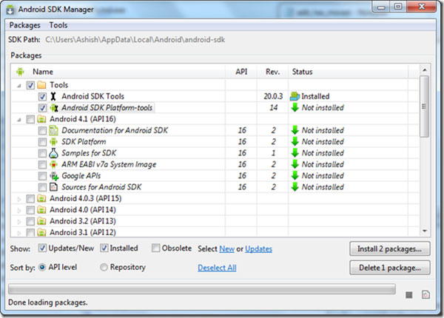This screenshot has width=444, height=318.
Task: Click the Android SDK Platform-tools icon
Action: 54,108
